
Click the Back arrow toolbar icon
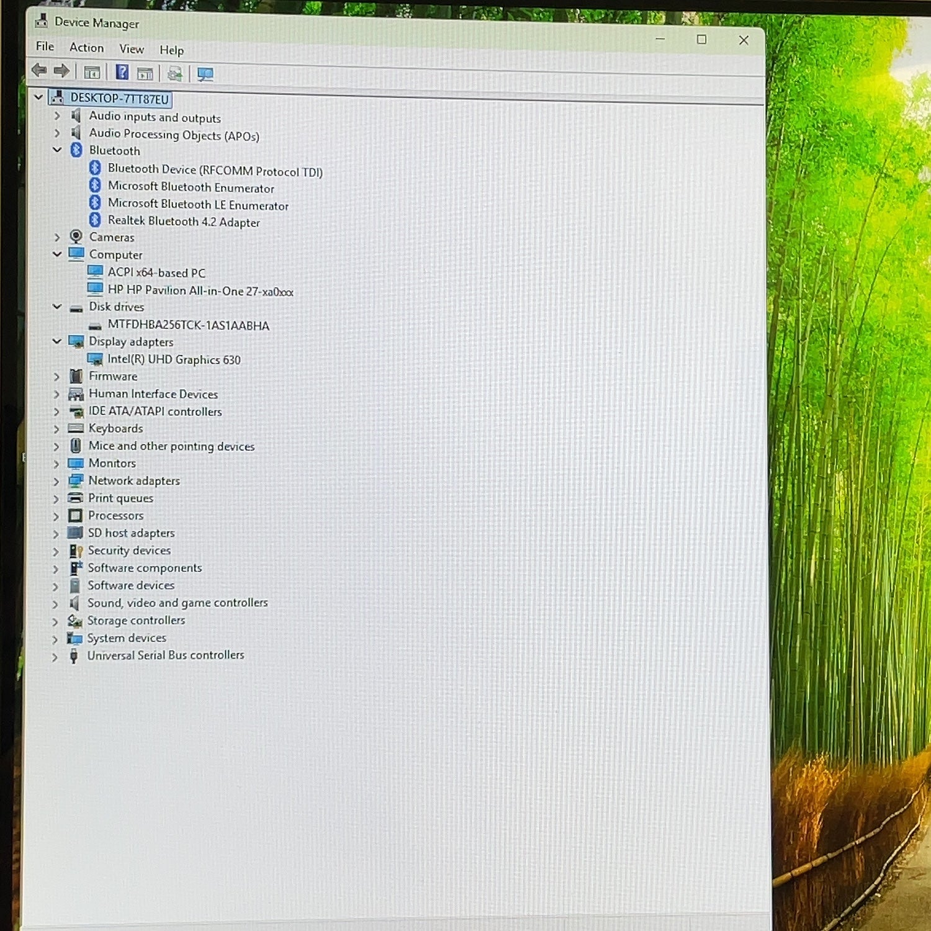pos(39,71)
